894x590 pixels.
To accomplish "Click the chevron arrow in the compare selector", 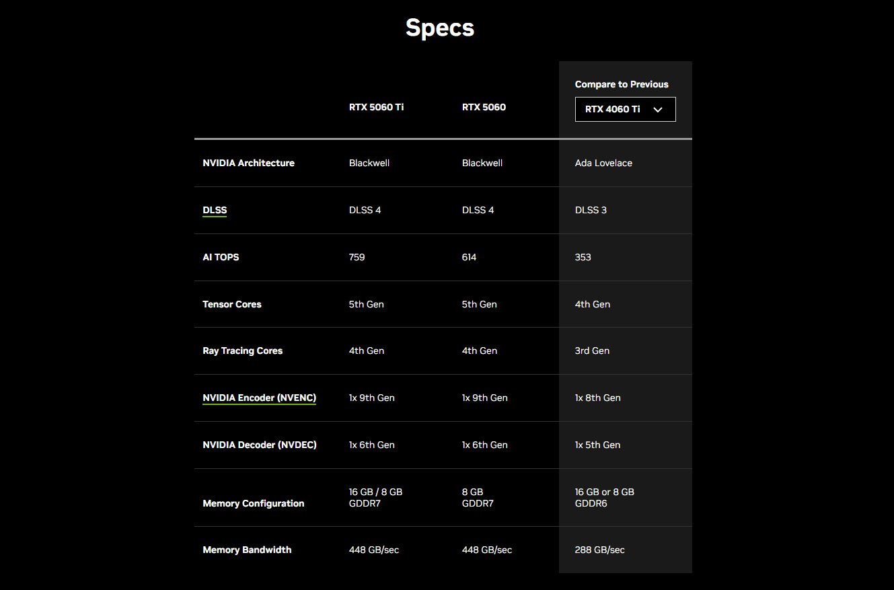I will point(658,110).
